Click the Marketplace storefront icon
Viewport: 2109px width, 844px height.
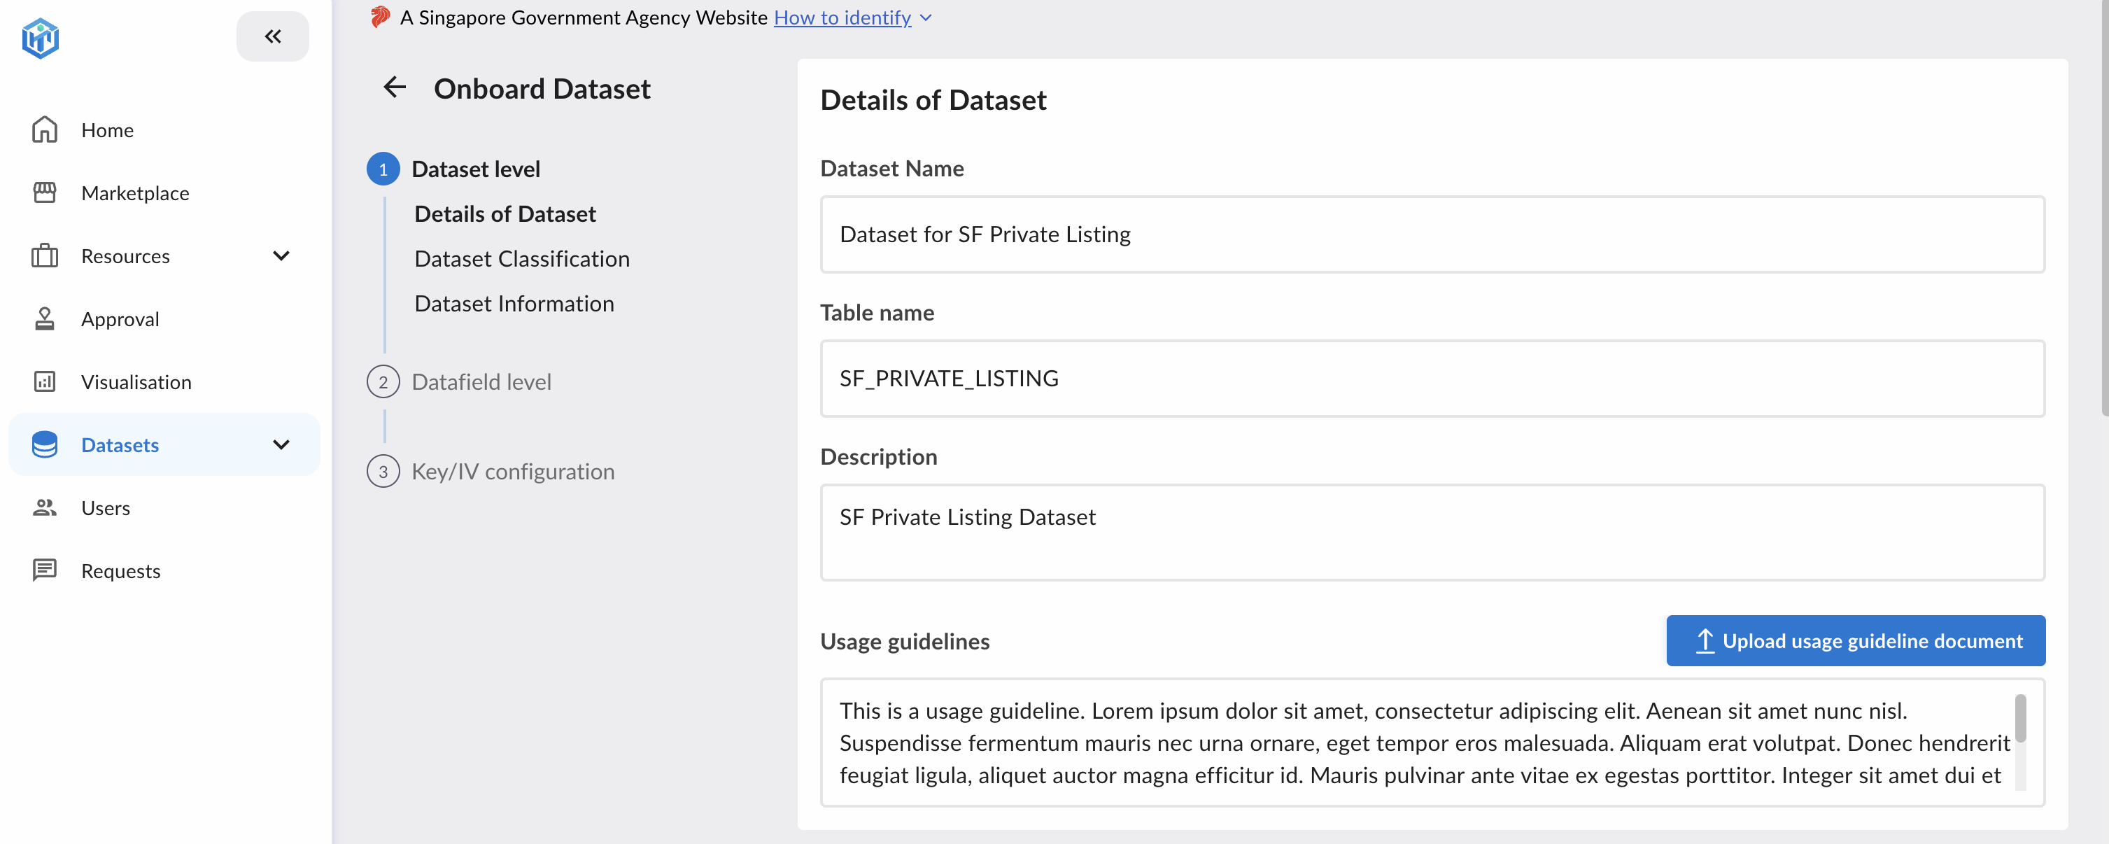44,192
